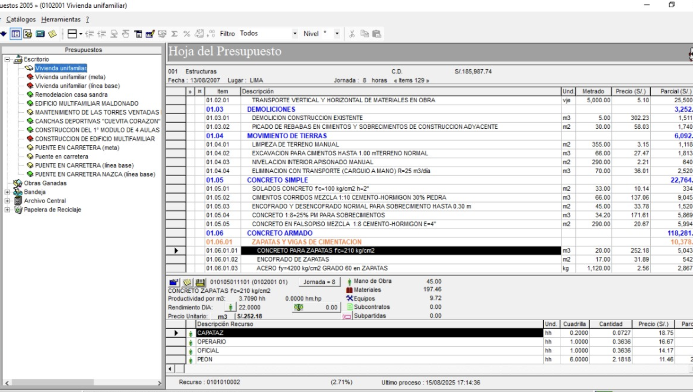Image resolution: width=693 pixels, height=392 pixels.
Task: Open the Filtro Todos dropdown
Action: pos(295,34)
